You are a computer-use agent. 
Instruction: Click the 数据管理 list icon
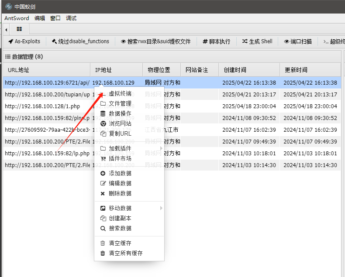pos(8,57)
